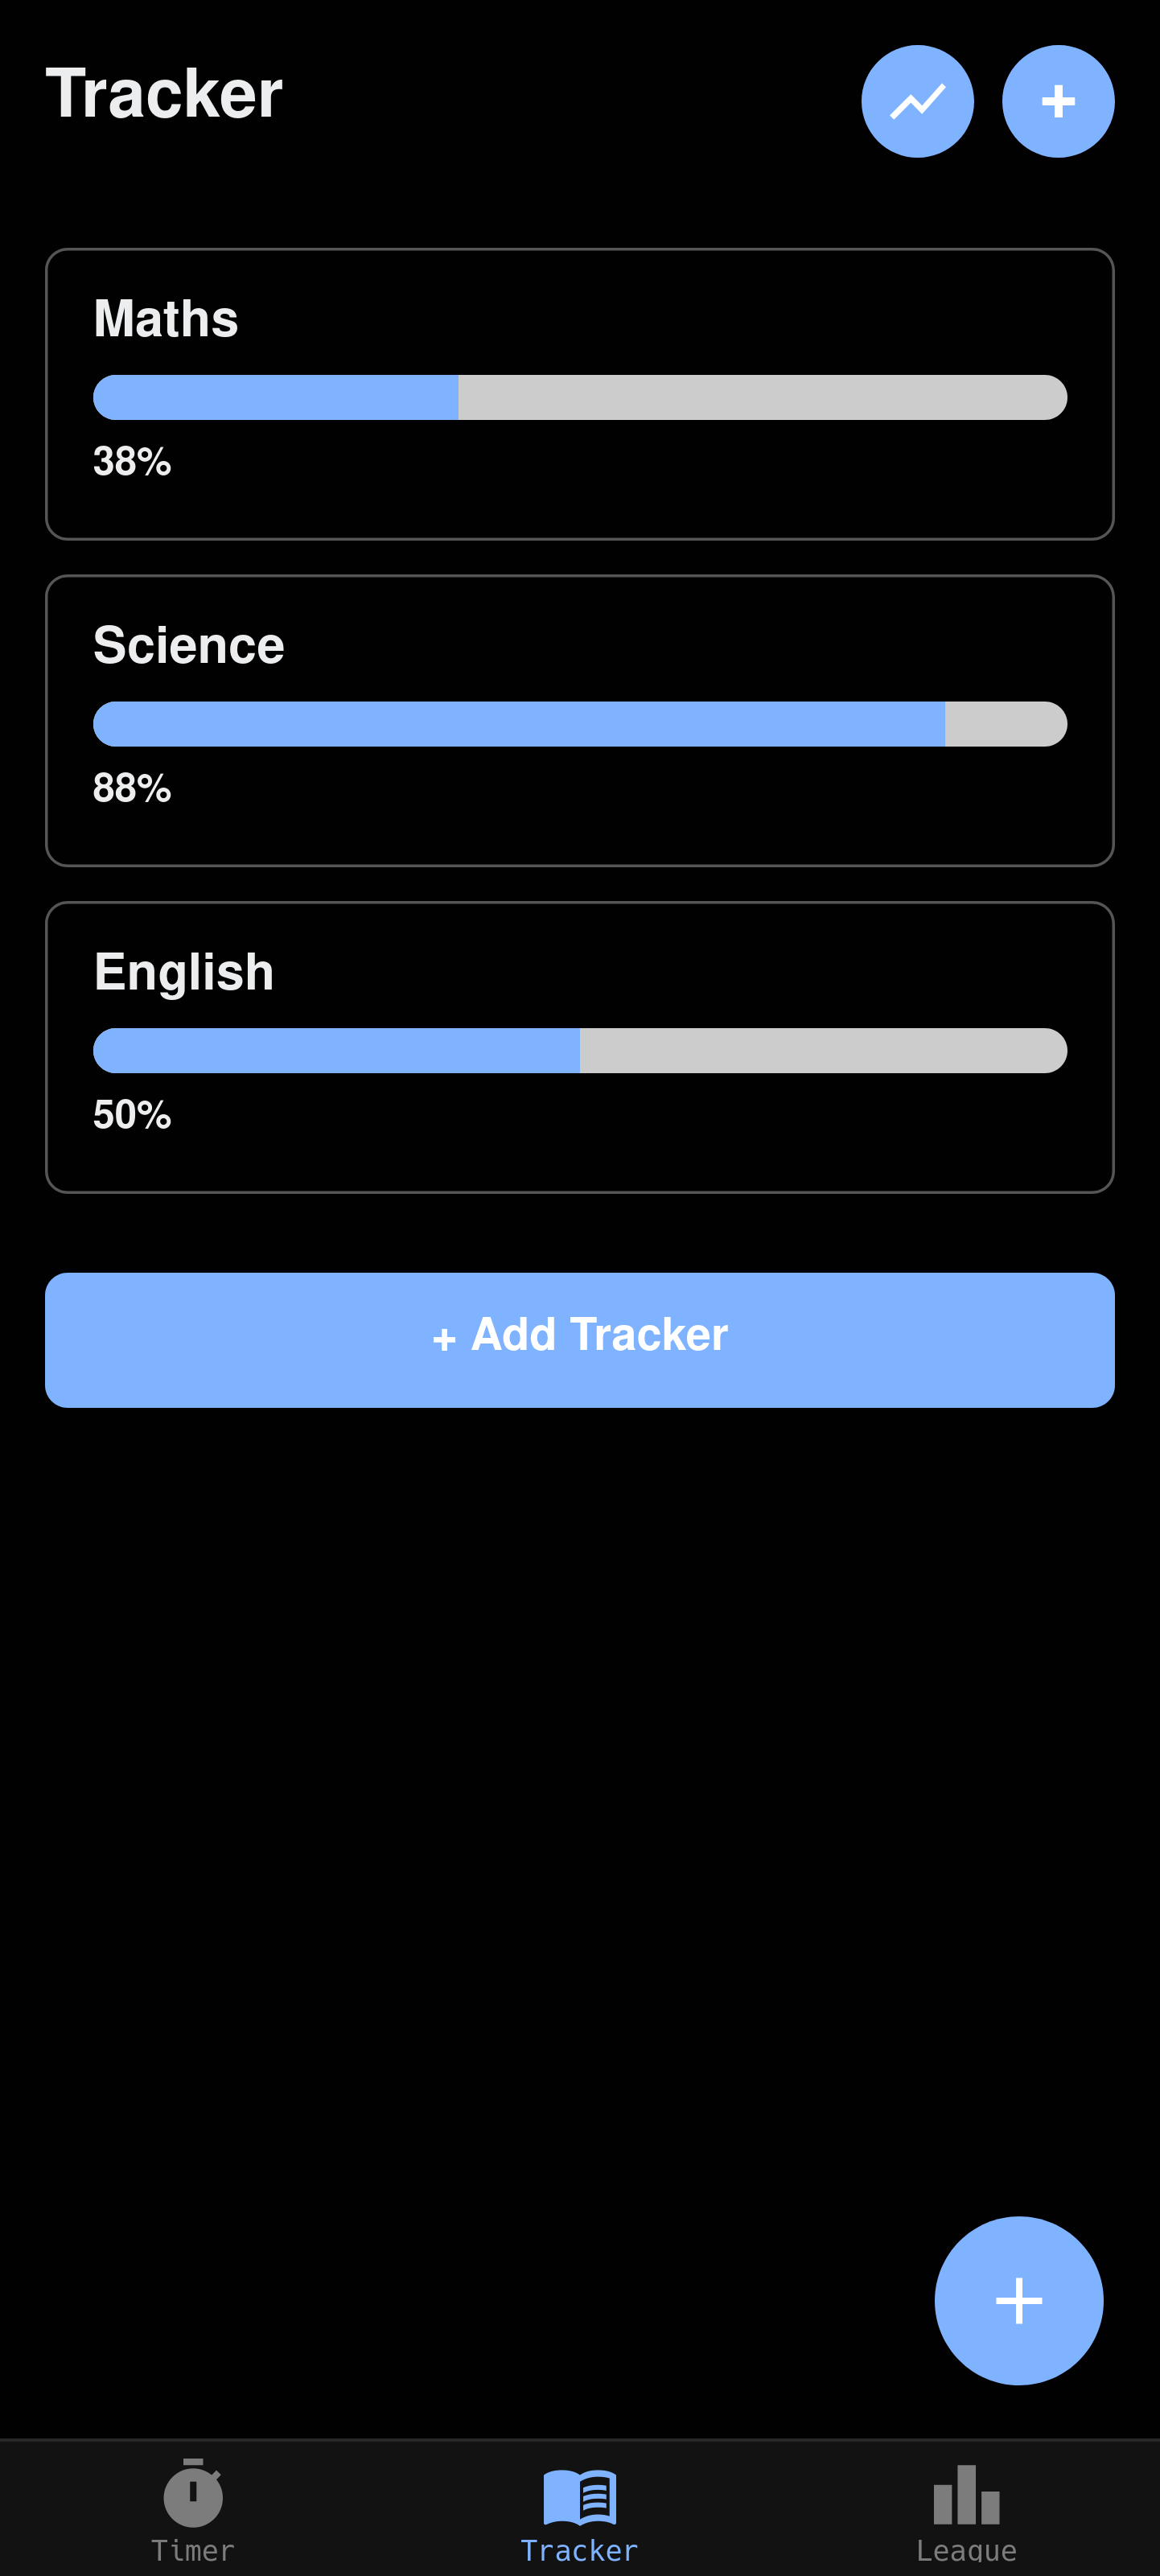Open the Maths tracker card
The image size is (1160, 2576).
[x=580, y=393]
